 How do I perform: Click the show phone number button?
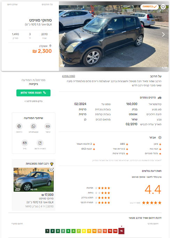(33, 93)
